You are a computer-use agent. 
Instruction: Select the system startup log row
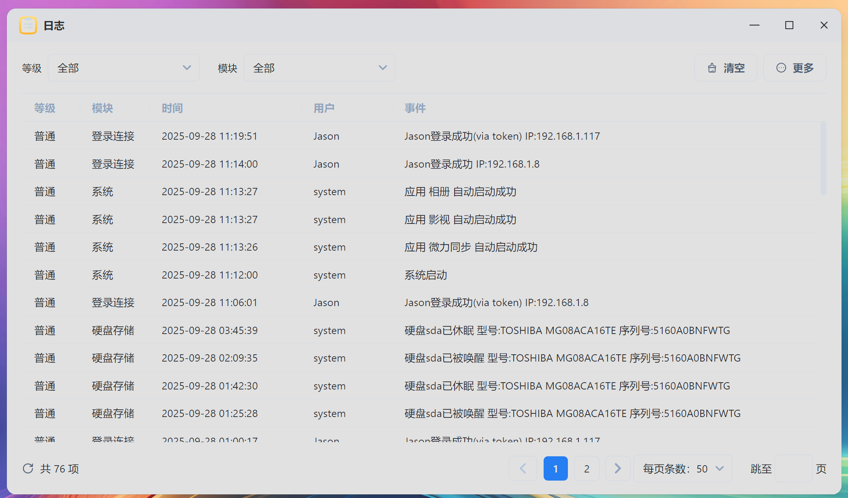coord(425,275)
